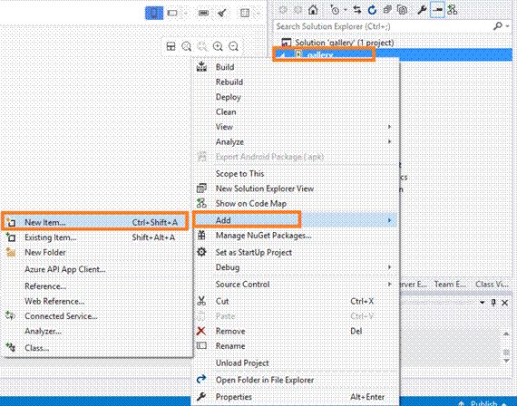Choose Open Folder in File Explorer
This screenshot has height=406, width=517.
point(295,380)
